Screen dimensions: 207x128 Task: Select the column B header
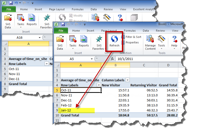tap(116, 65)
